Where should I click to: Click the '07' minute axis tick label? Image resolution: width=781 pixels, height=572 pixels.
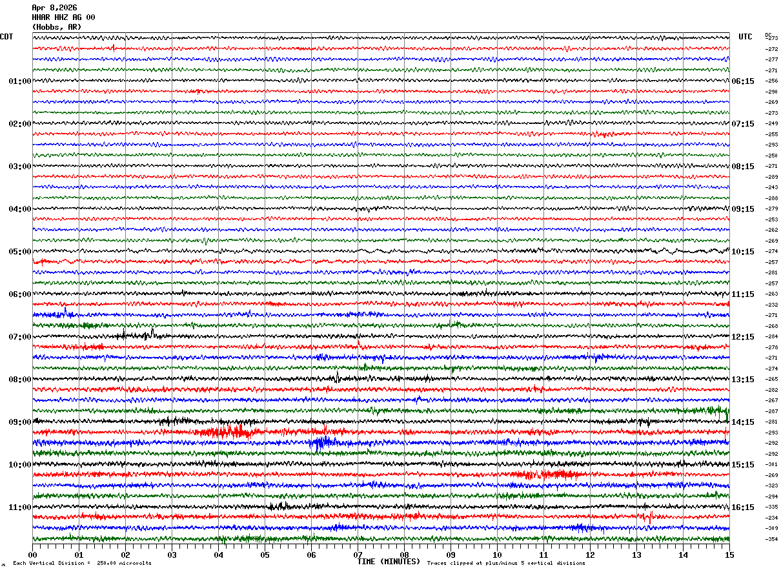pos(358,555)
